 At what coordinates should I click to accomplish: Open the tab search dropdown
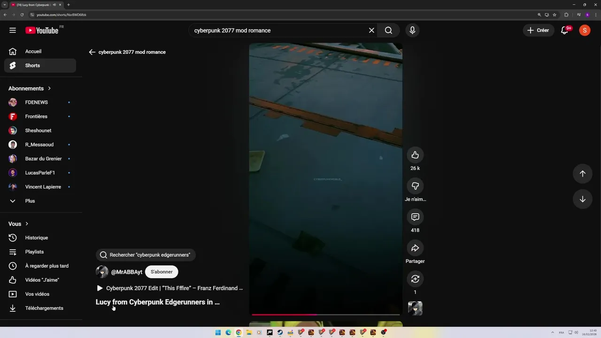click(x=4, y=5)
